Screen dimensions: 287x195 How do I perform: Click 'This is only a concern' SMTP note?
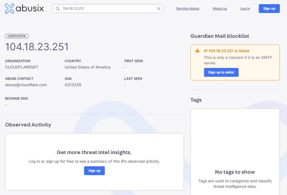pos(238,60)
